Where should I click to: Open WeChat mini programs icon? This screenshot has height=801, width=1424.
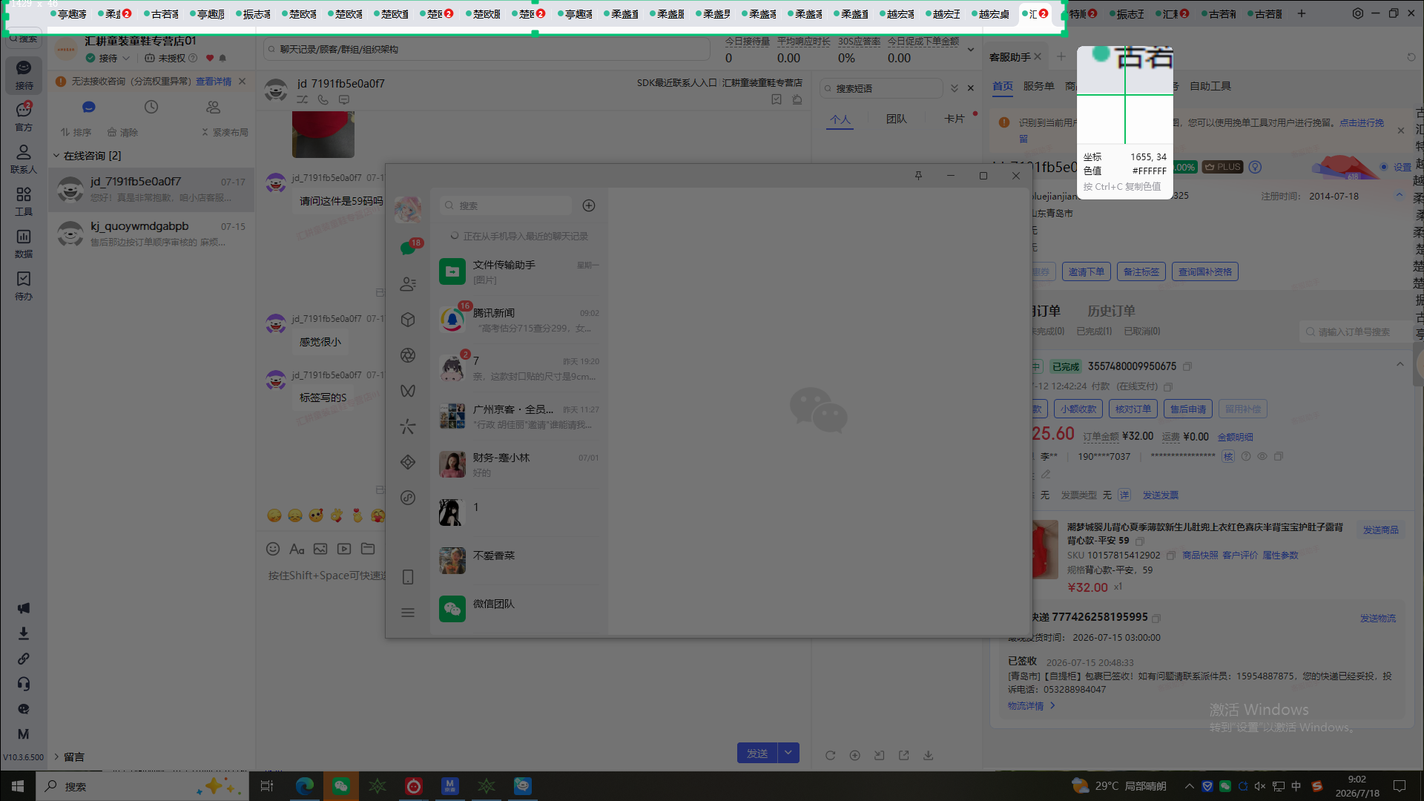pyautogui.click(x=408, y=498)
